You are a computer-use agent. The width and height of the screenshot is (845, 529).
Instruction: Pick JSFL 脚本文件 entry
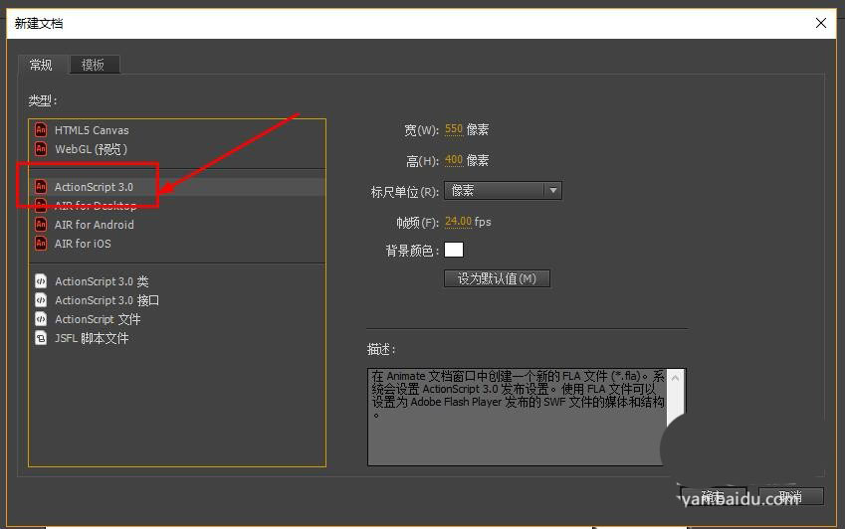(177, 338)
